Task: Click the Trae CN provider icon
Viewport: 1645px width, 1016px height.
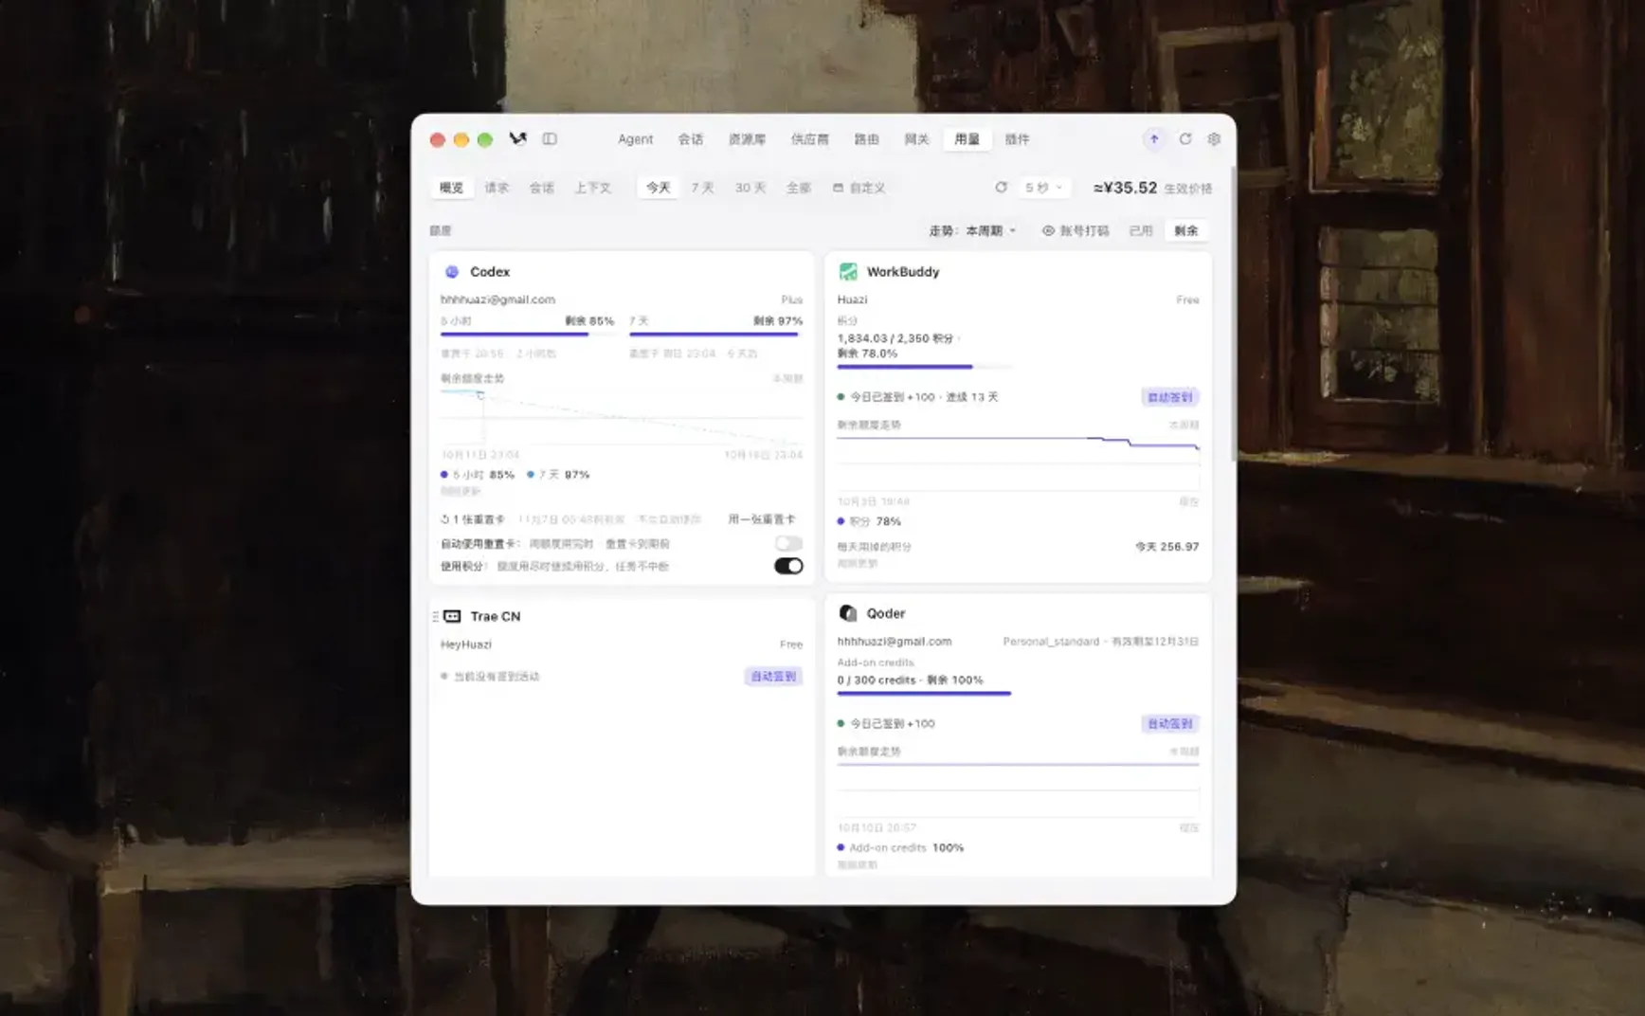Action: [453, 616]
